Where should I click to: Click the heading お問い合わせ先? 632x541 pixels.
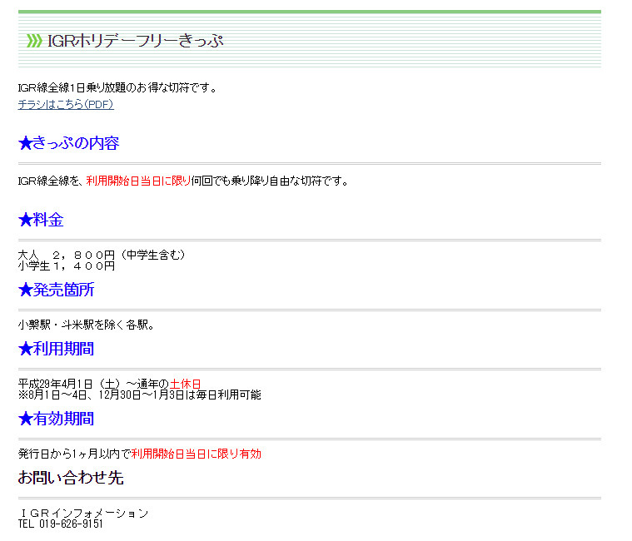[71, 478]
